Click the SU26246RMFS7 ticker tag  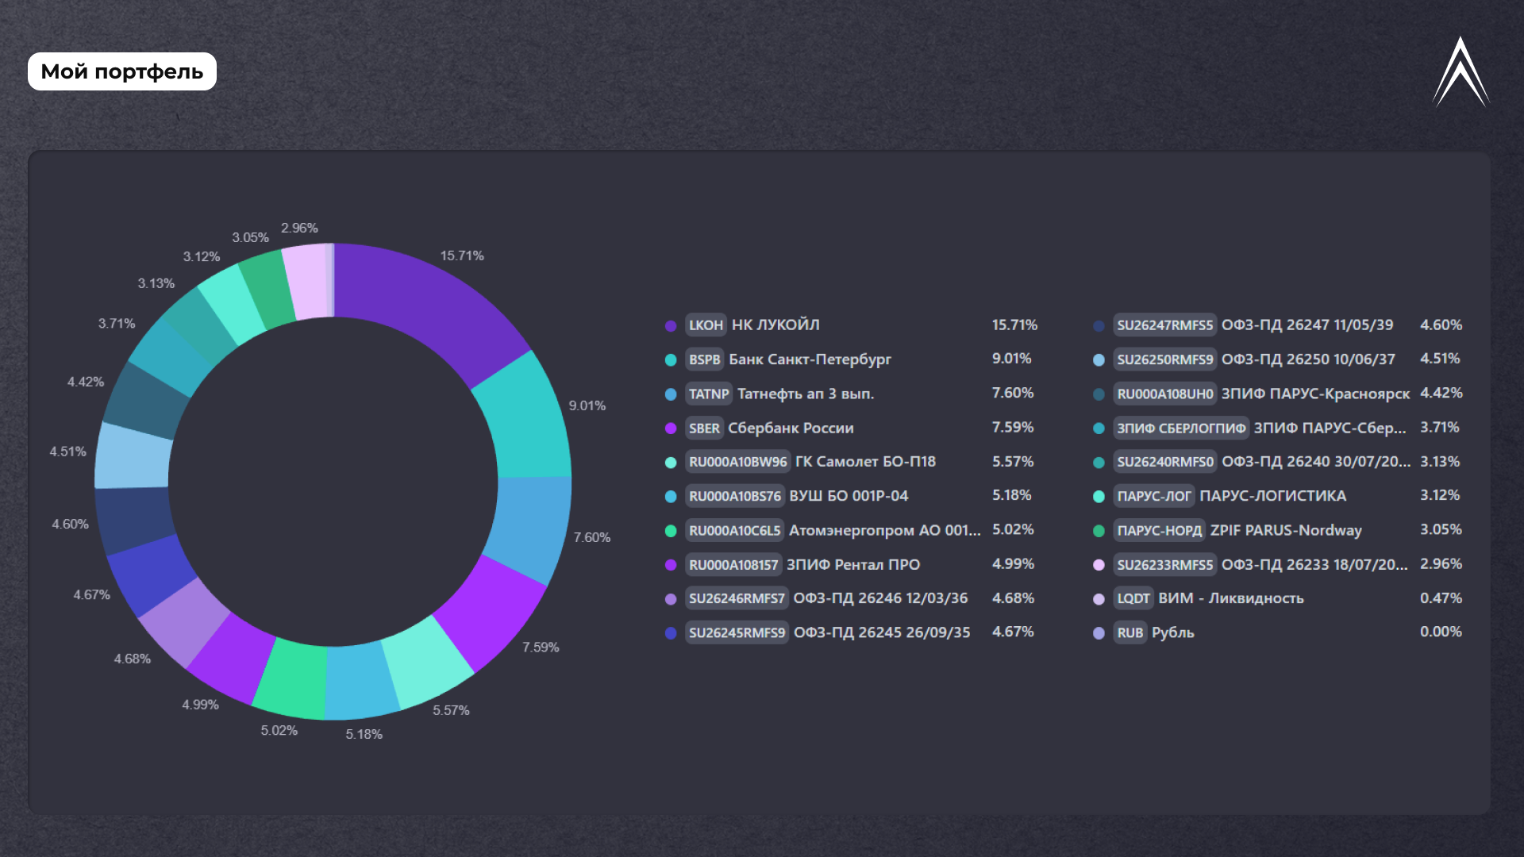[737, 598]
